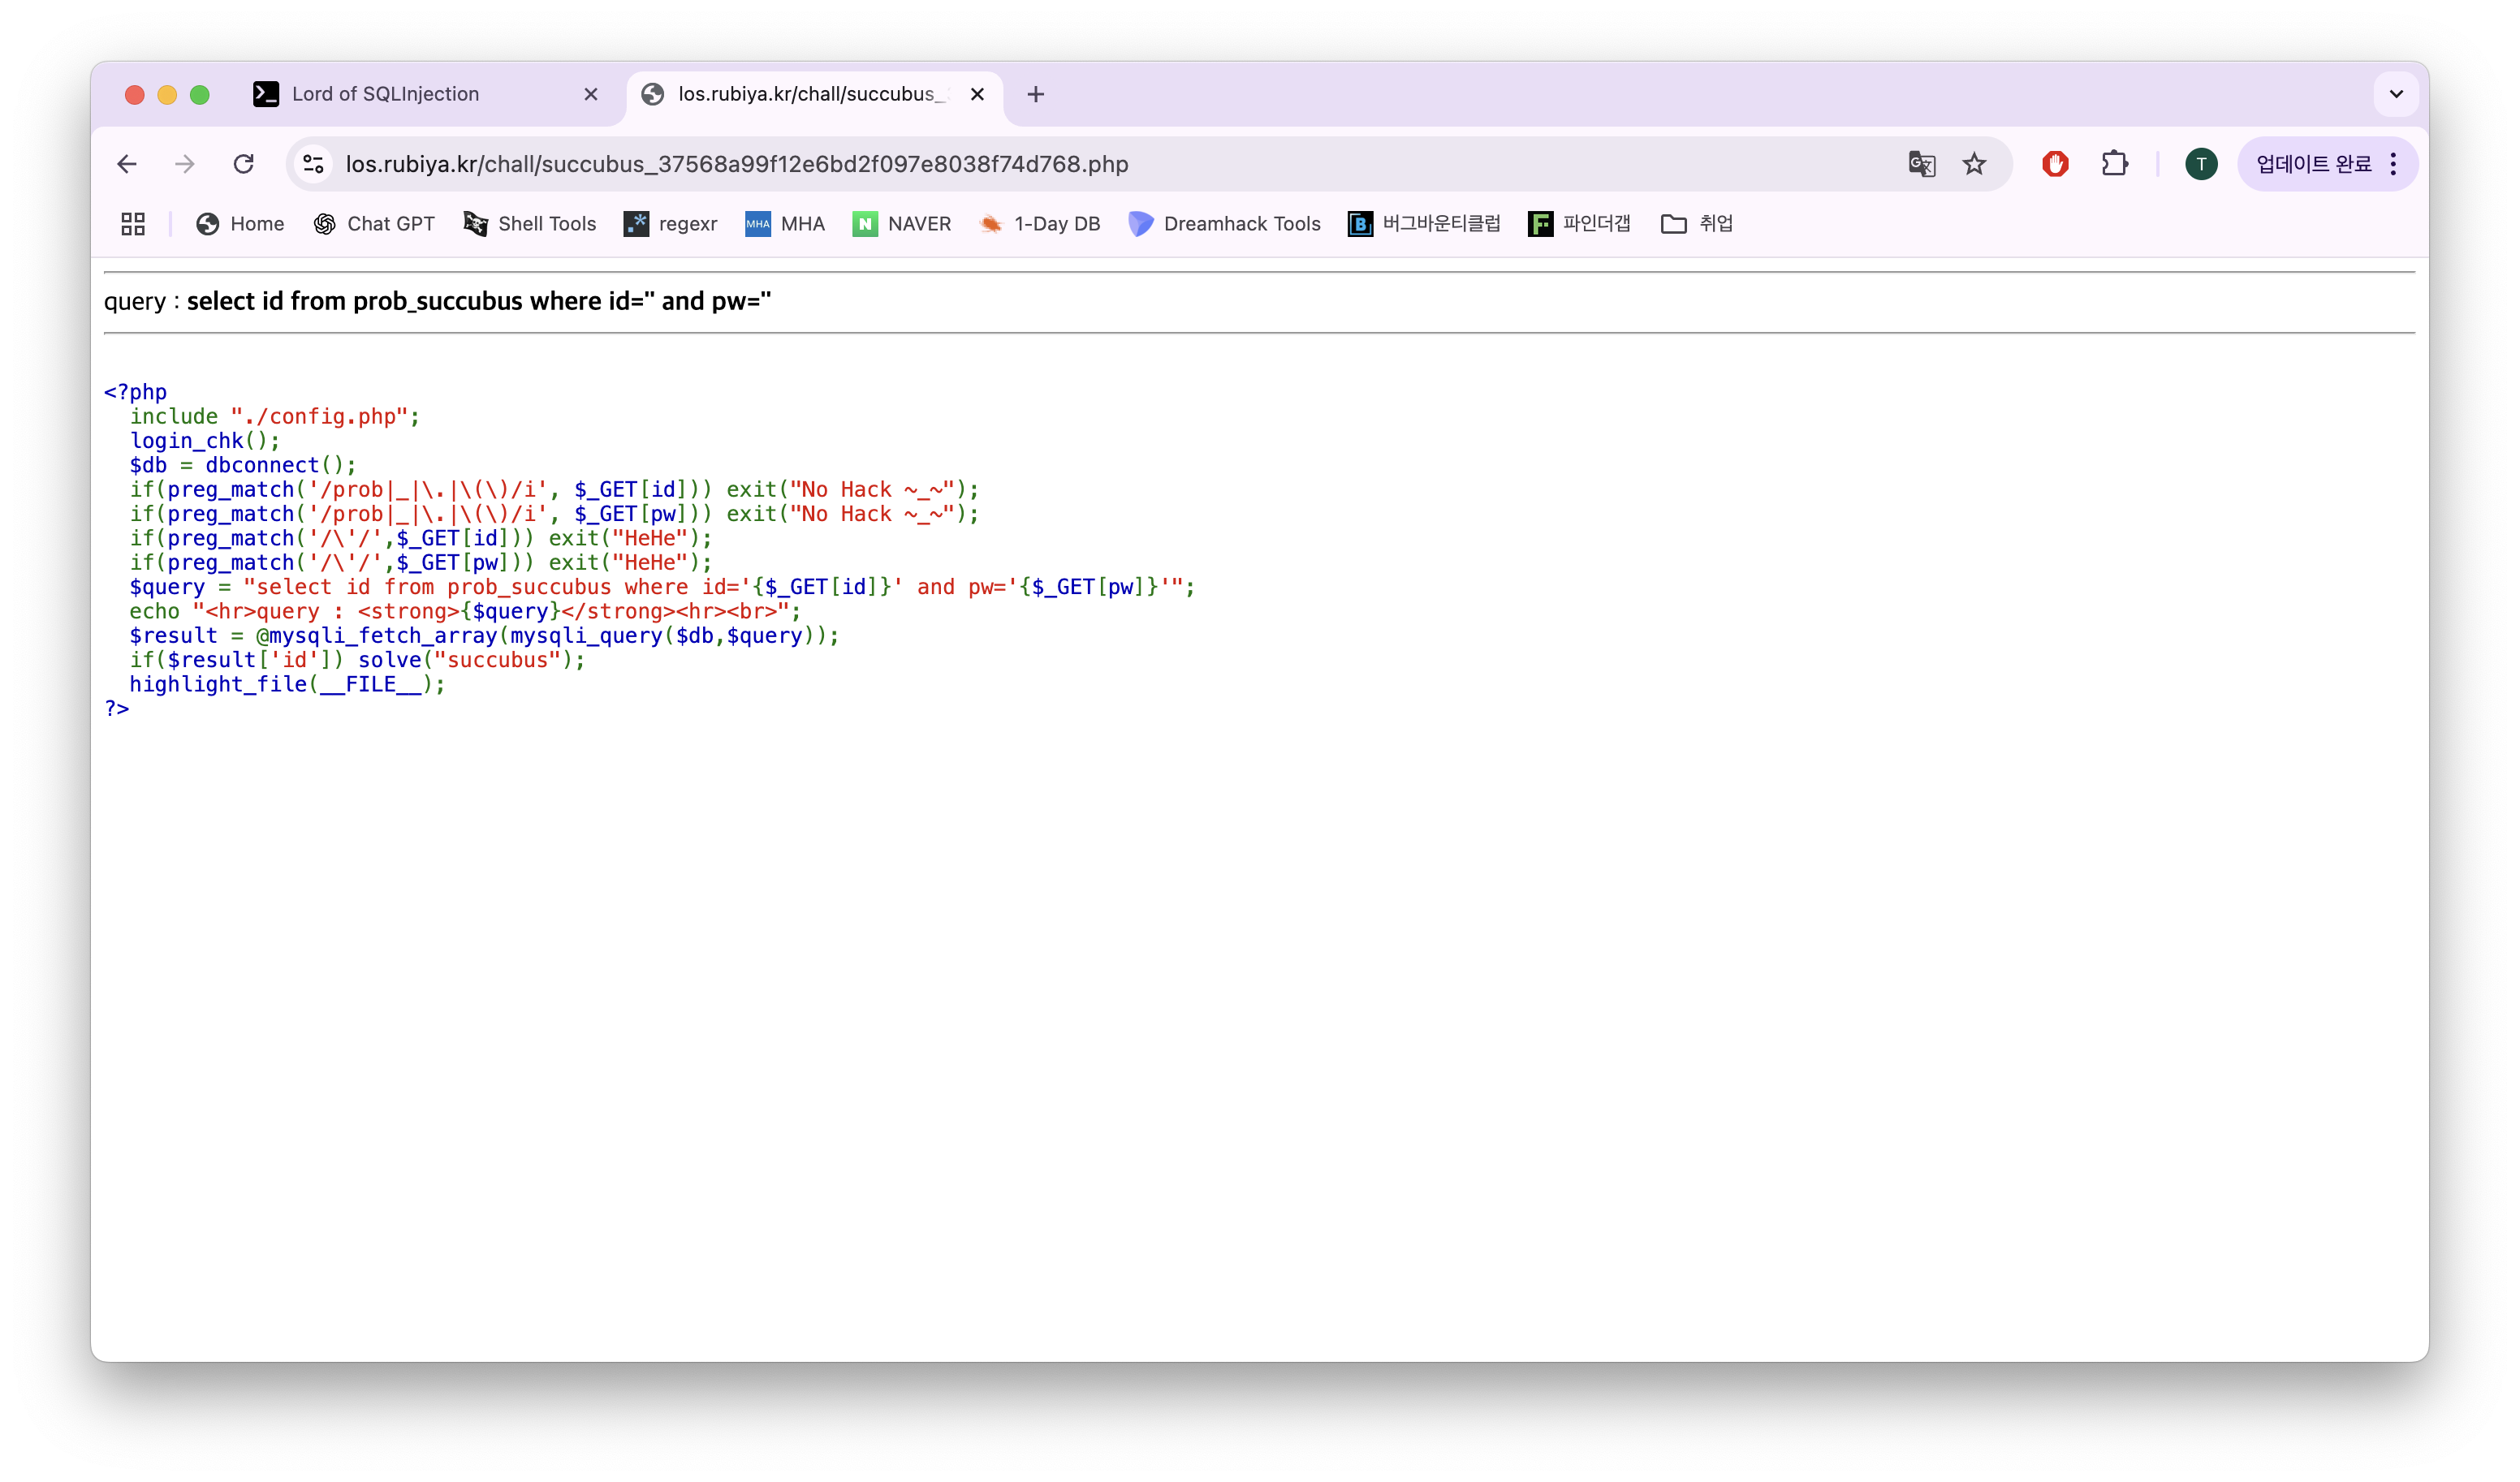Close the succubus challenge tab
The width and height of the screenshot is (2520, 1482).
coord(977,94)
